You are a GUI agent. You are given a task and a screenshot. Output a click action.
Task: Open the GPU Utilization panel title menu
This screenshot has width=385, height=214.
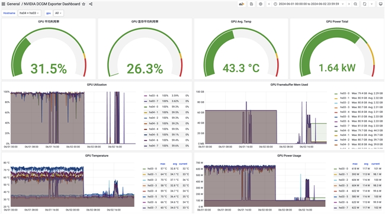click(x=97, y=85)
